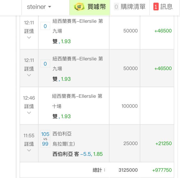180x178 pixels.
Task: Click the 105 score box for 西伯利亞
Action: (x=45, y=134)
